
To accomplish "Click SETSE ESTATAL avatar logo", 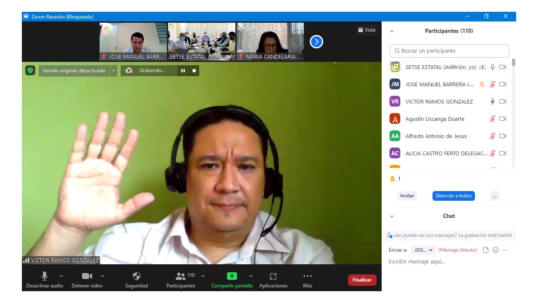I will (395, 67).
